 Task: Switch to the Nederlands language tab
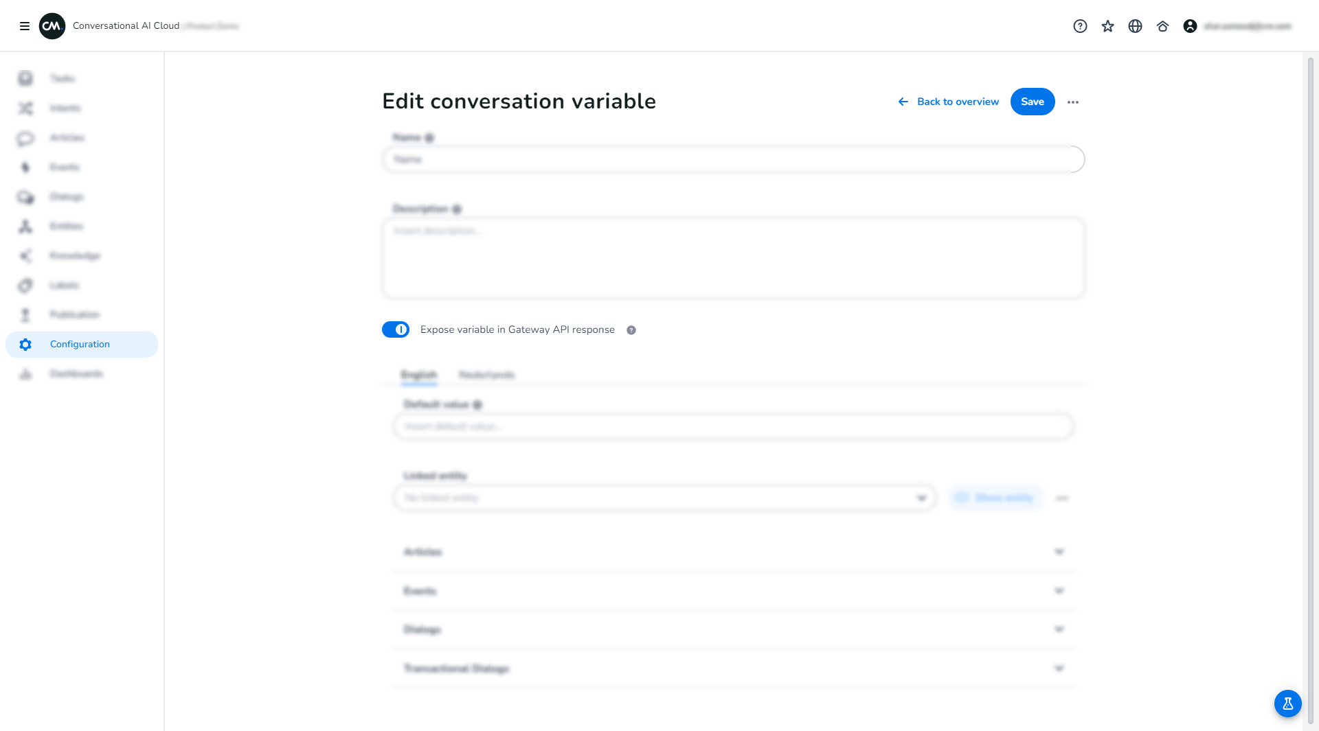tap(486, 375)
